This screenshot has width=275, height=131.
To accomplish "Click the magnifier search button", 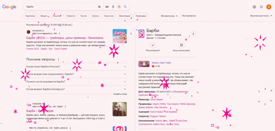I will (x=125, y=7).
